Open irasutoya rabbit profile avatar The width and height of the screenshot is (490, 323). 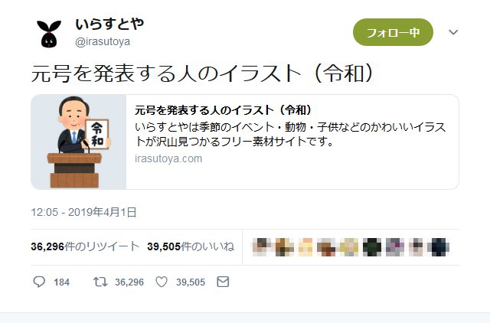click(49, 34)
